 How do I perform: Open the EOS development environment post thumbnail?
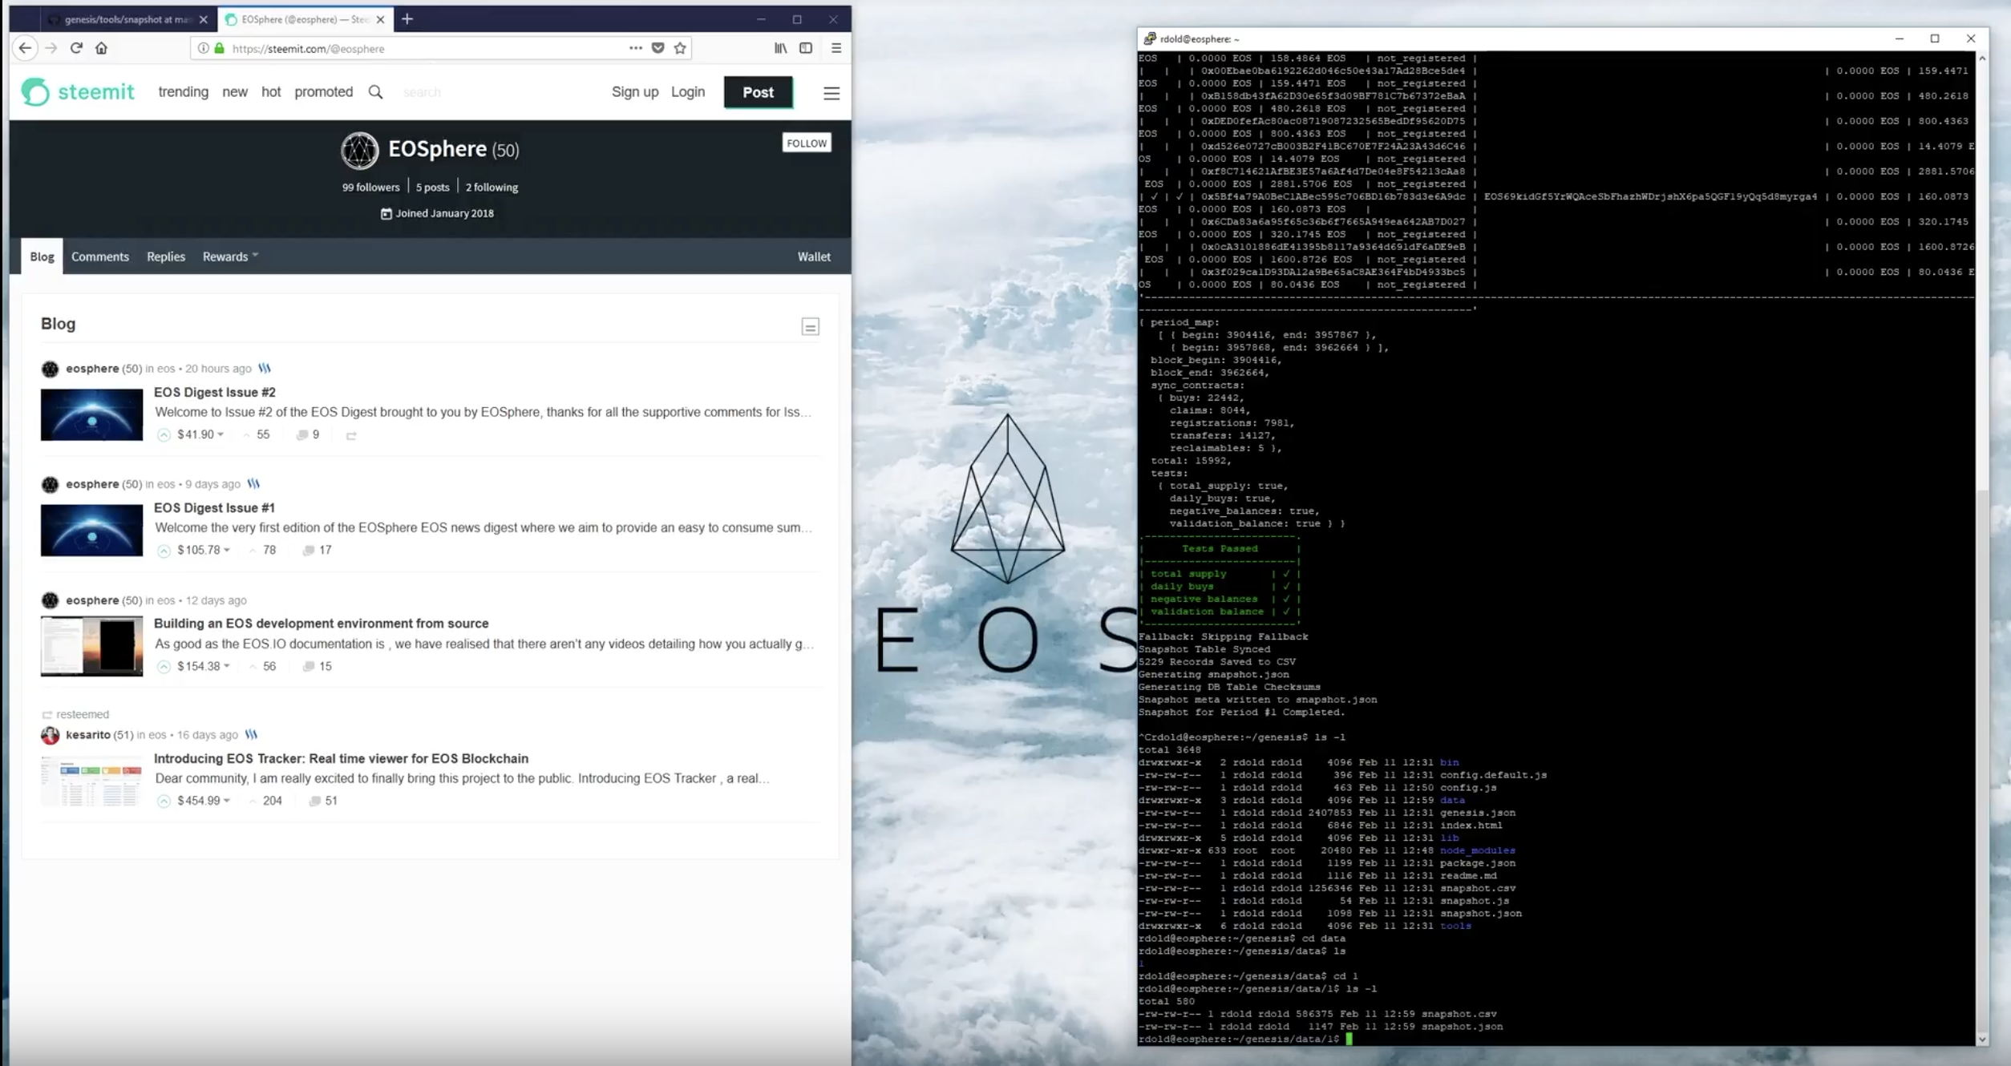91,646
